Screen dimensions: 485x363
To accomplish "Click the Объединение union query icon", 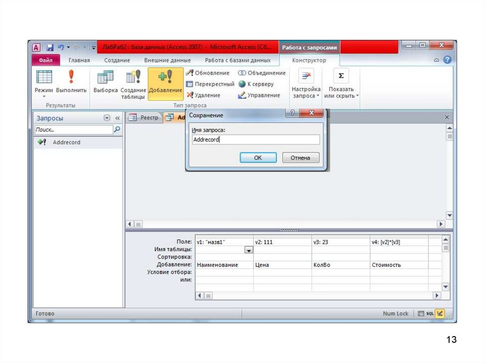I will pyautogui.click(x=242, y=73).
